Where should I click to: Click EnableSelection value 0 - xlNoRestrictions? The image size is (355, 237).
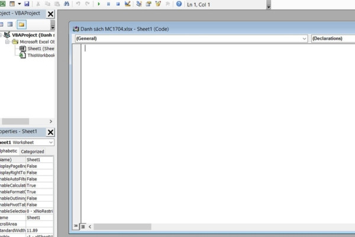(x=40, y=211)
